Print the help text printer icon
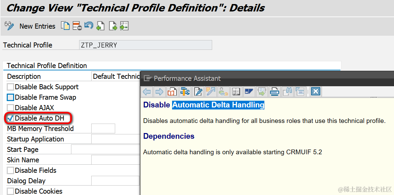This screenshot has height=195, width=394. (x=274, y=92)
